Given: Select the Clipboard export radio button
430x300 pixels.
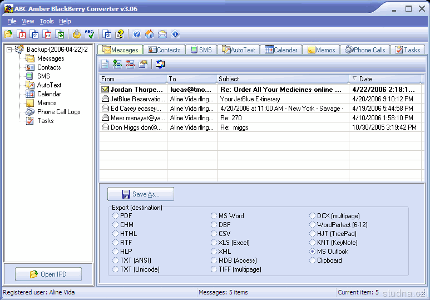Looking at the screenshot, I should (x=313, y=260).
